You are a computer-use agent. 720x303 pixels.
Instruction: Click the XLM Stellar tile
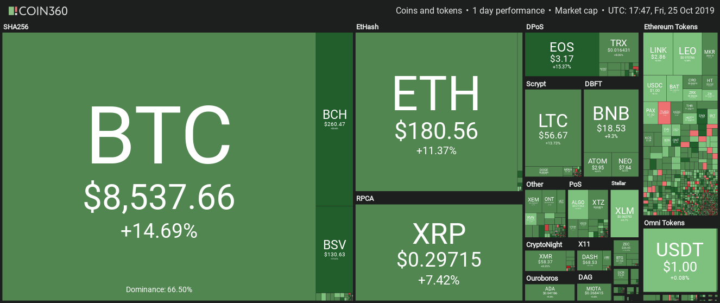pos(624,211)
